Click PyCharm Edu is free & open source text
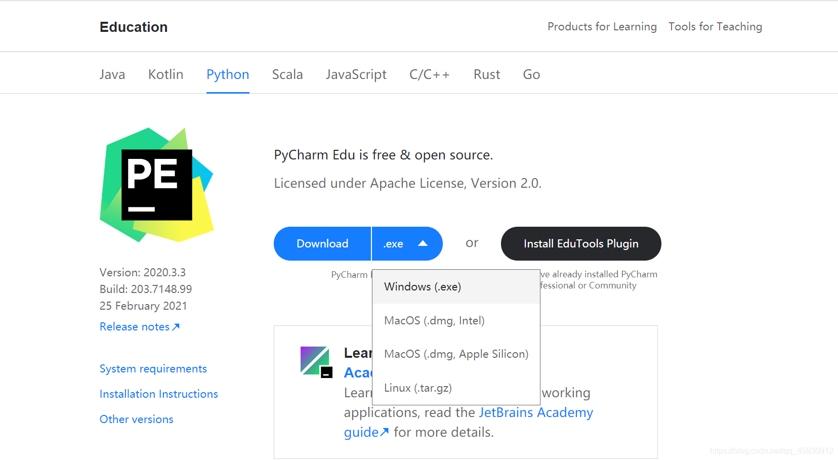This screenshot has width=838, height=460. pyautogui.click(x=384, y=155)
